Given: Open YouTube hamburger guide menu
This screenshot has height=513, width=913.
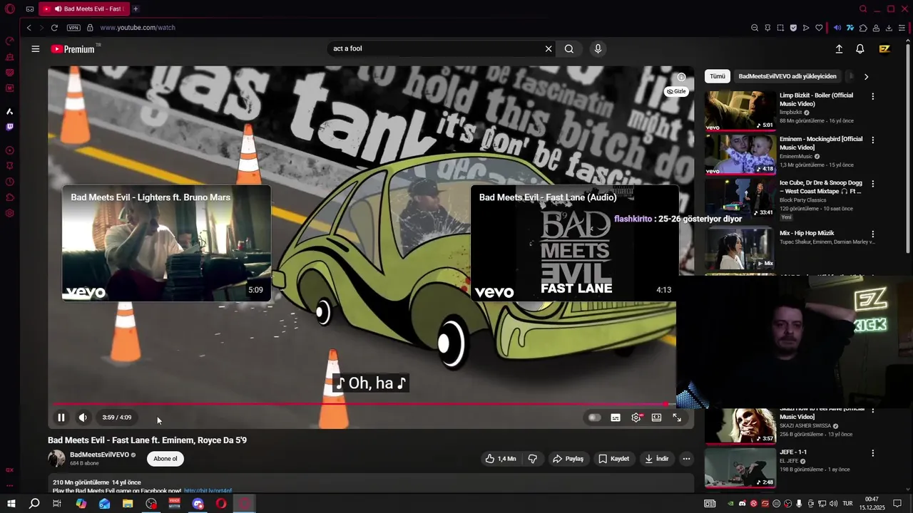Looking at the screenshot, I should tap(36, 49).
